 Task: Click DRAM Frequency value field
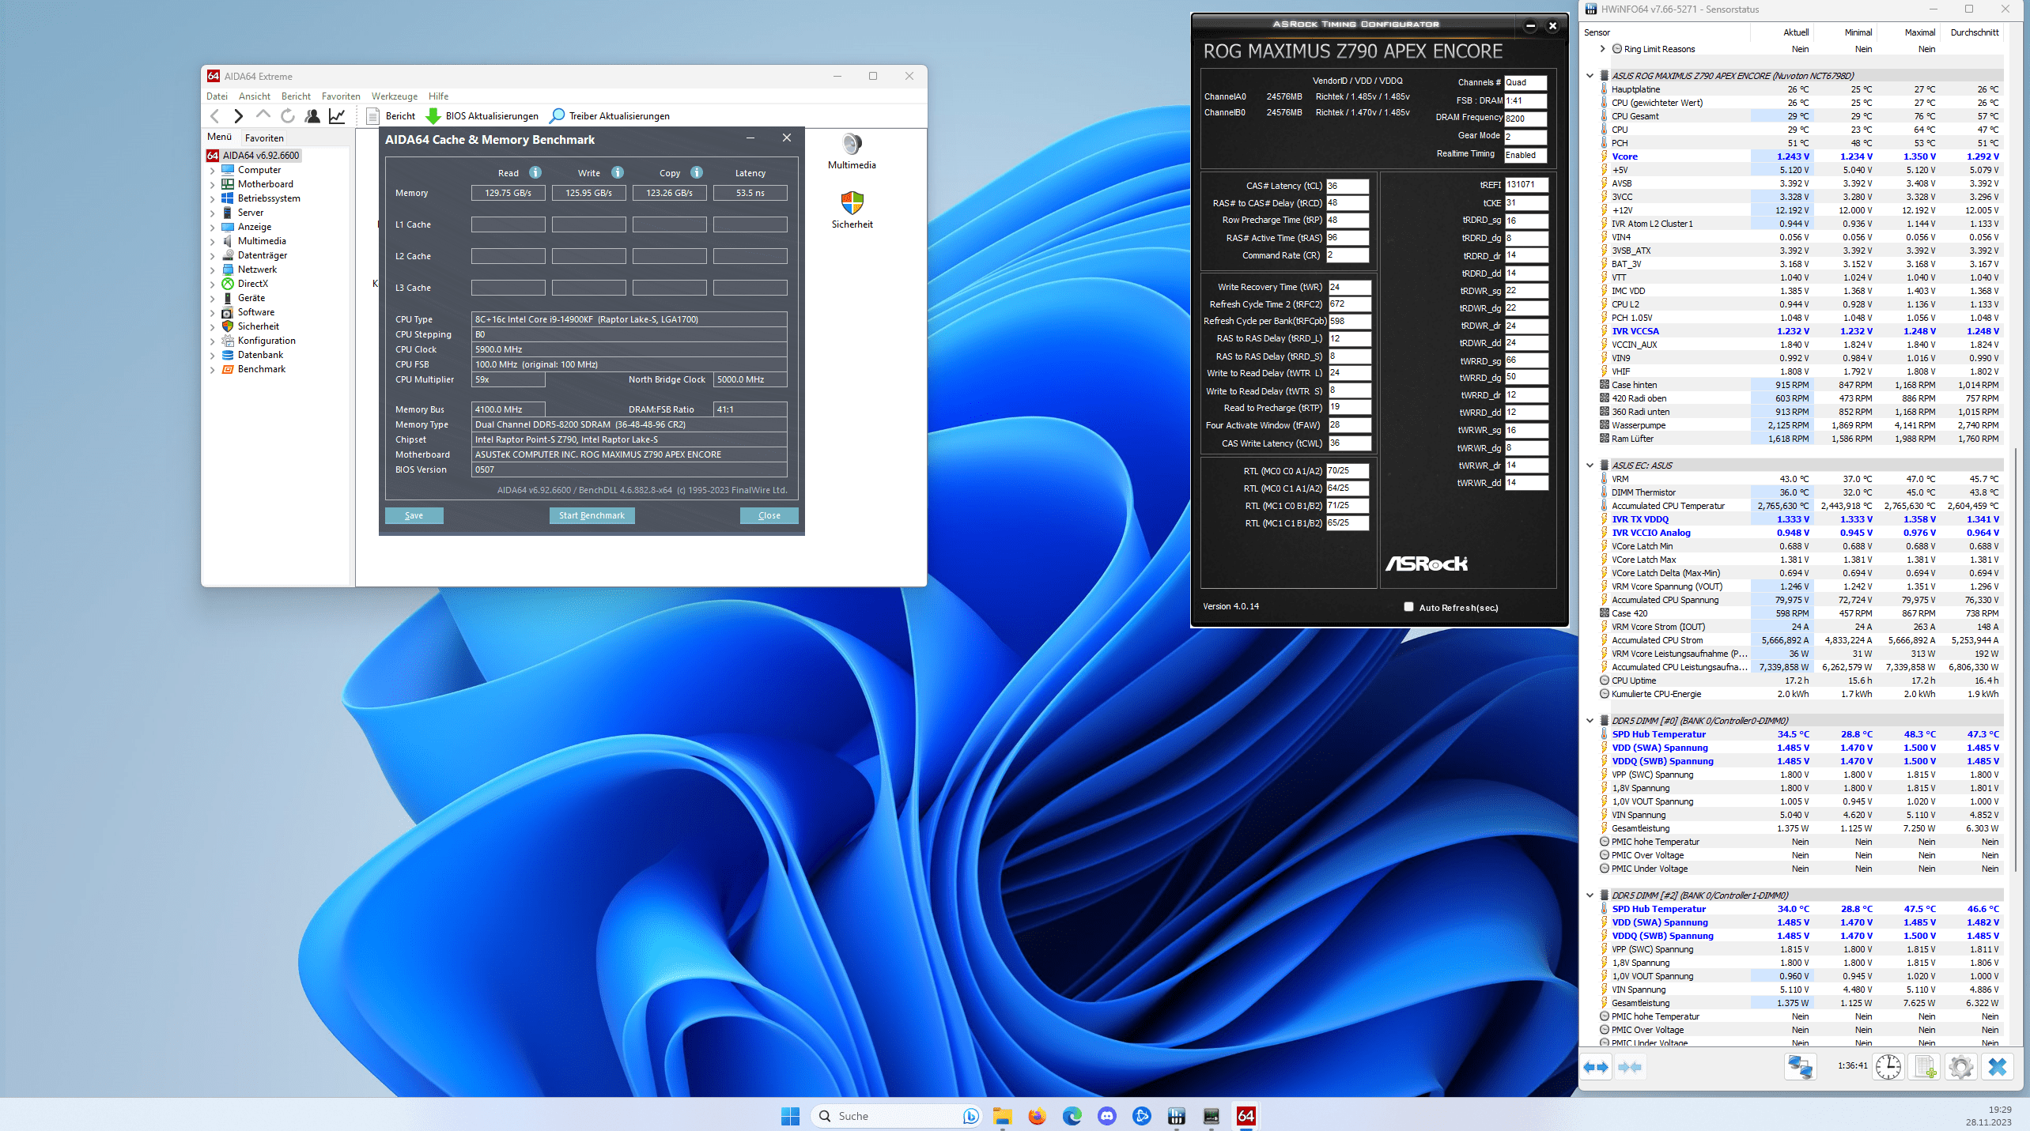(1525, 119)
